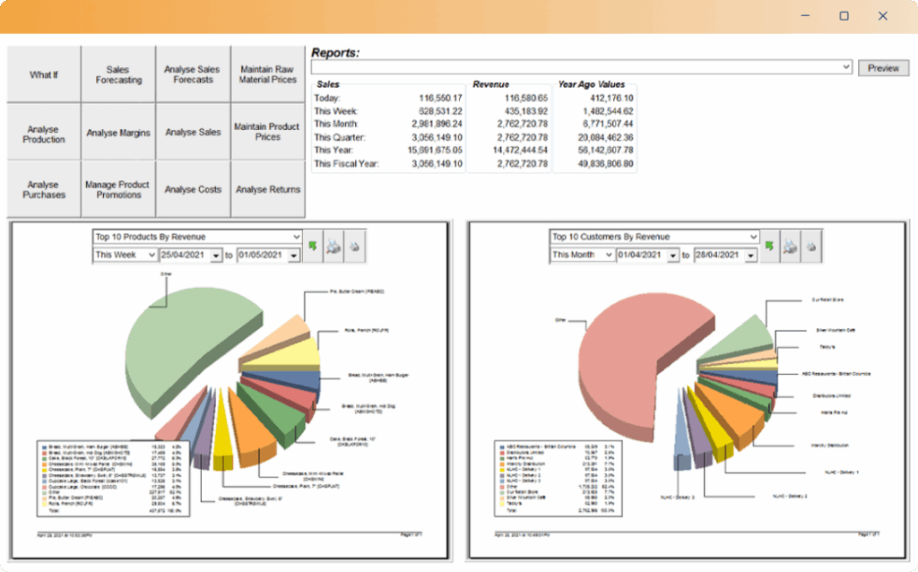Click the This Quarter row label
918x572 pixels.
[340, 137]
